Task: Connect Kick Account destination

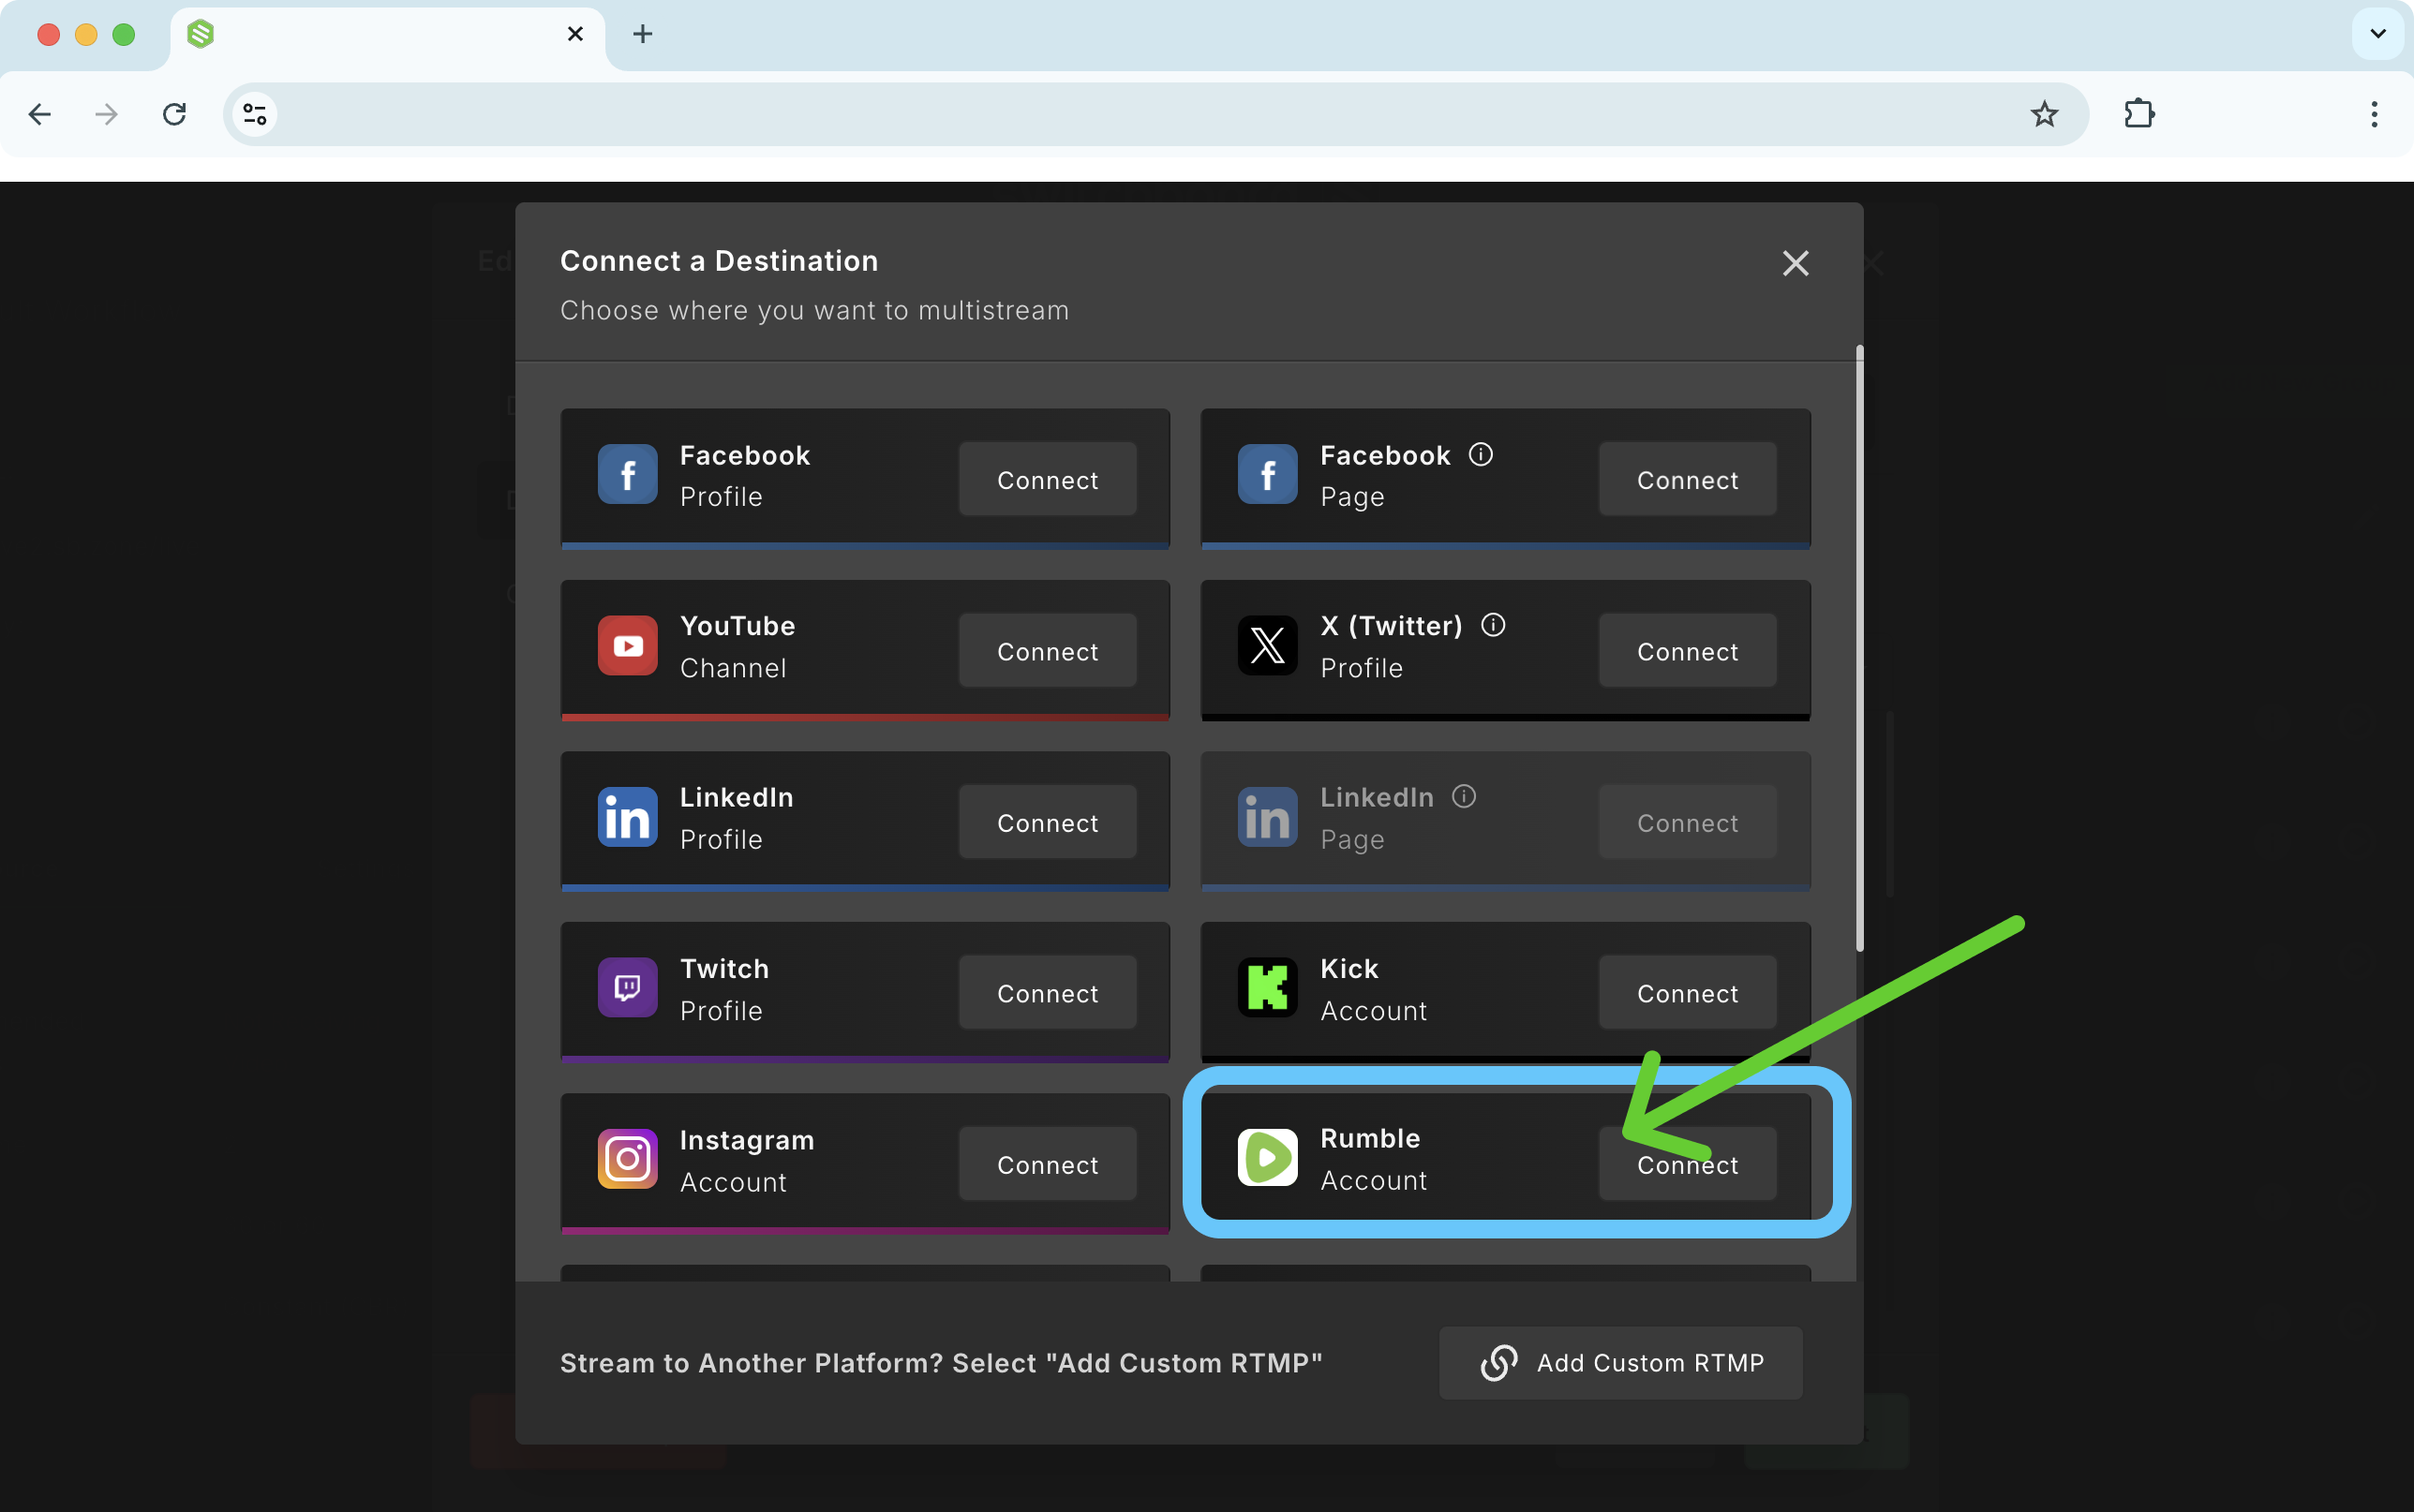Action: [x=1687, y=993]
